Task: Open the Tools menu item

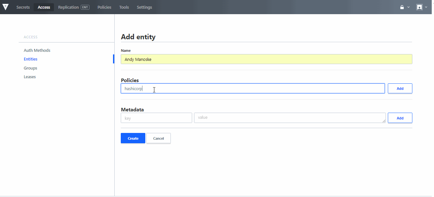Action: (x=124, y=7)
